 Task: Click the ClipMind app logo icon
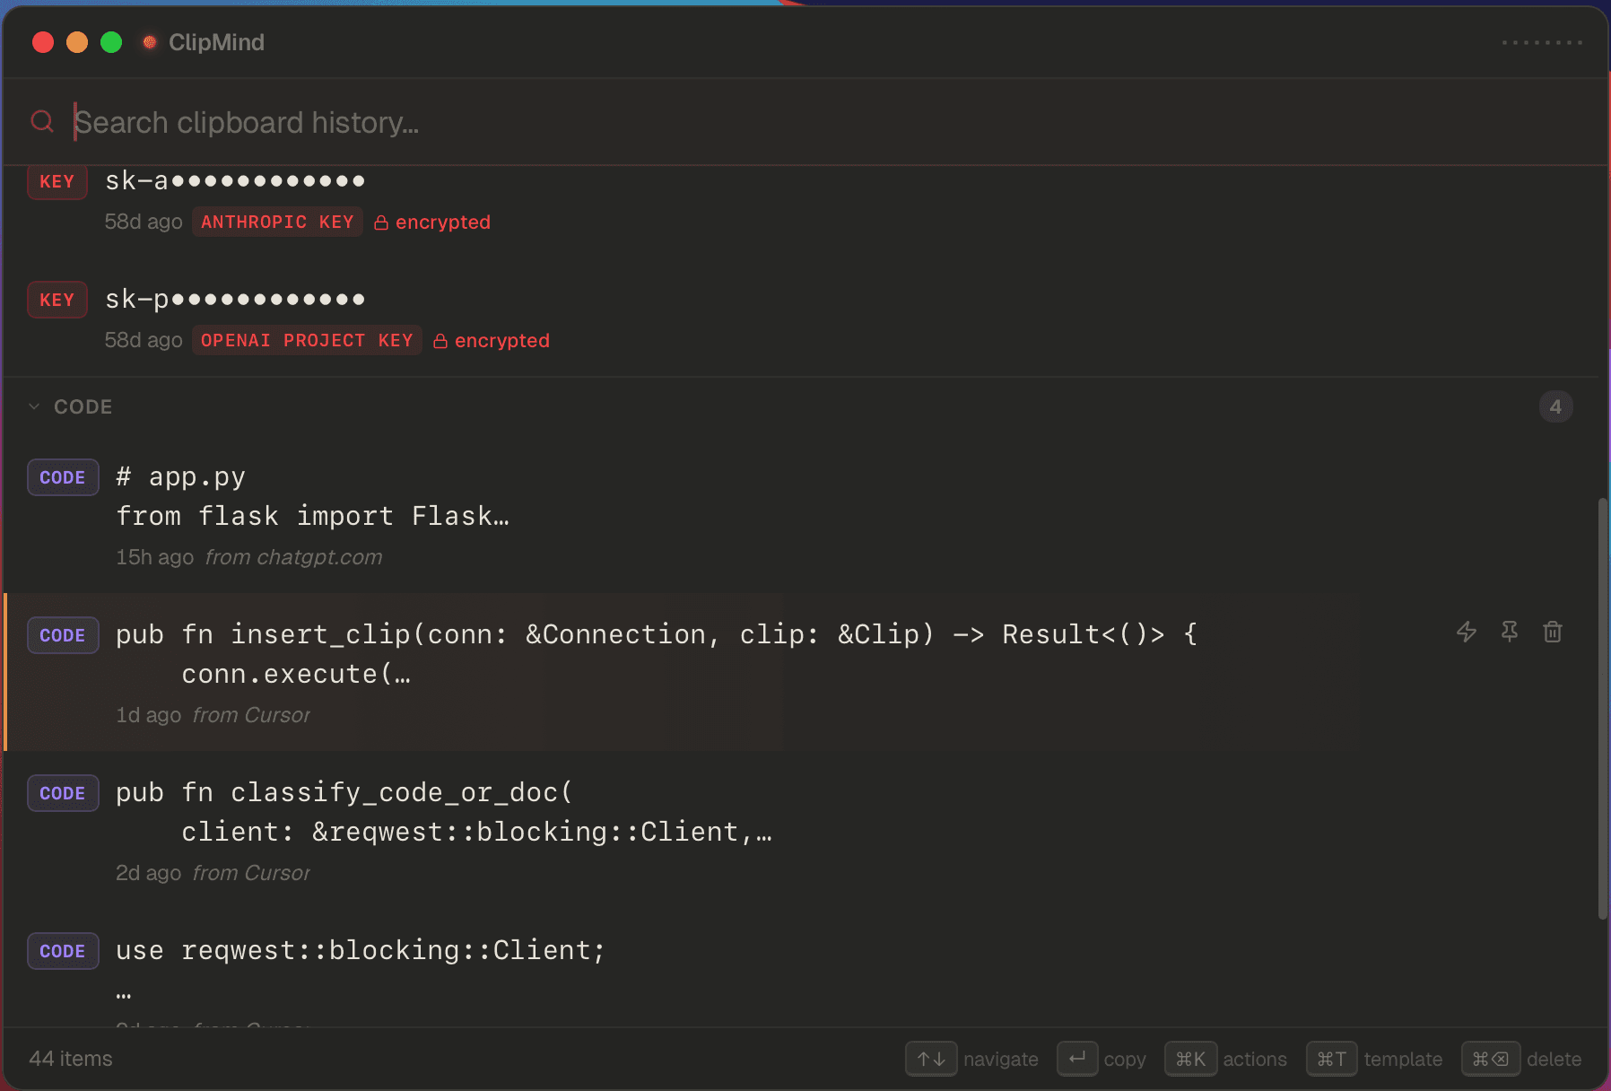pyautogui.click(x=150, y=42)
